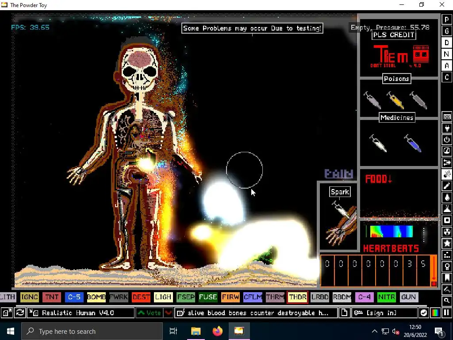Select the THRM thermite element
The height and width of the screenshot is (340, 453).
pyautogui.click(x=275, y=297)
